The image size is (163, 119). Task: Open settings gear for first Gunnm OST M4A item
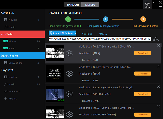tap(69, 53)
